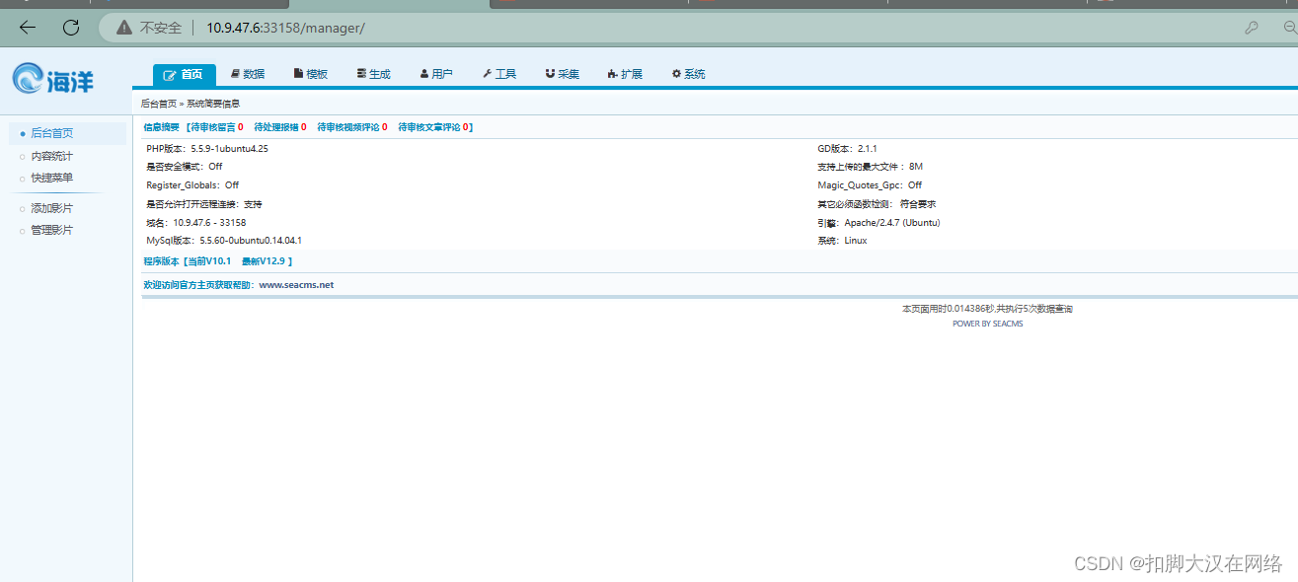Screen dimensions: 1298x582
Task: Click the browser refresh button
Action: pyautogui.click(x=70, y=28)
